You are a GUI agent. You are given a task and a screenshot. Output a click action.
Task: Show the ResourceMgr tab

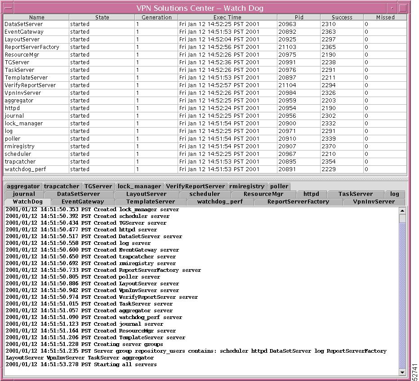tap(263, 194)
